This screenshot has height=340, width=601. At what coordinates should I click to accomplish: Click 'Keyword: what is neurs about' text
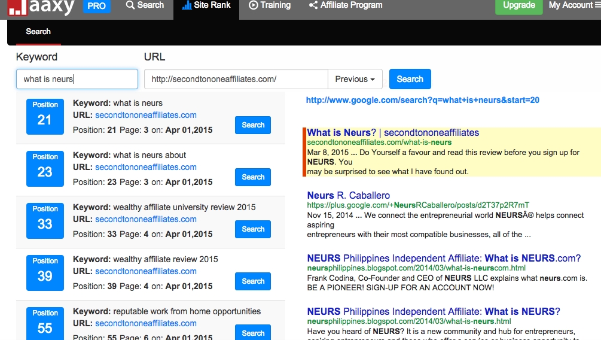click(x=130, y=155)
